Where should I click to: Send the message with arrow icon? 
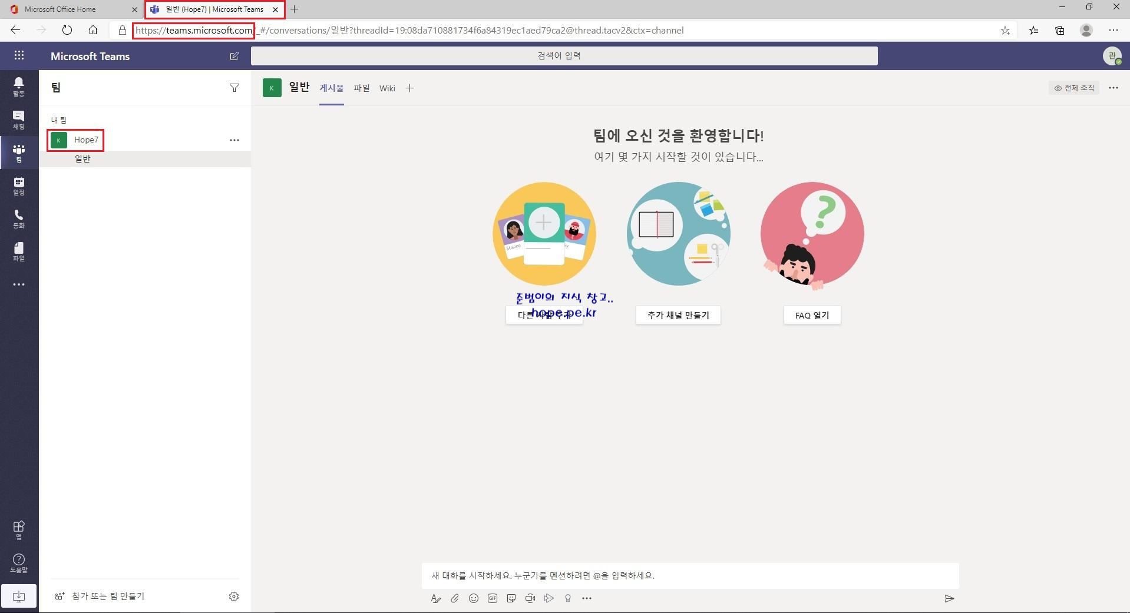tap(949, 598)
